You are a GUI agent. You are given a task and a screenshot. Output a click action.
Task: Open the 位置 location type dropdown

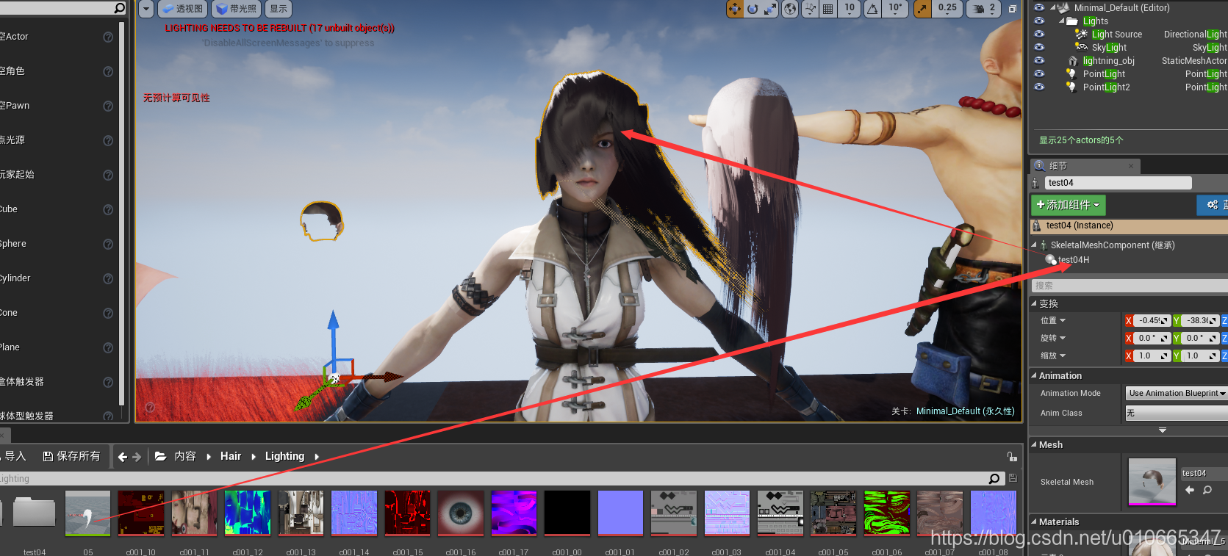click(x=1053, y=320)
